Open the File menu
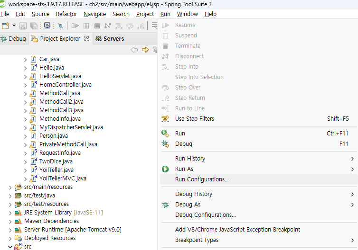This screenshot has width=358, height=250. [x=5, y=14]
